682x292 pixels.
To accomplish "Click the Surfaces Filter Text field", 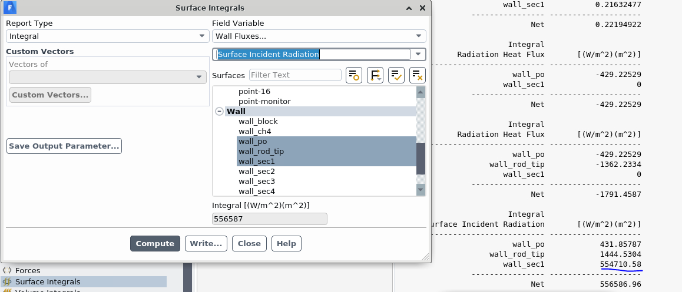I will (x=295, y=75).
